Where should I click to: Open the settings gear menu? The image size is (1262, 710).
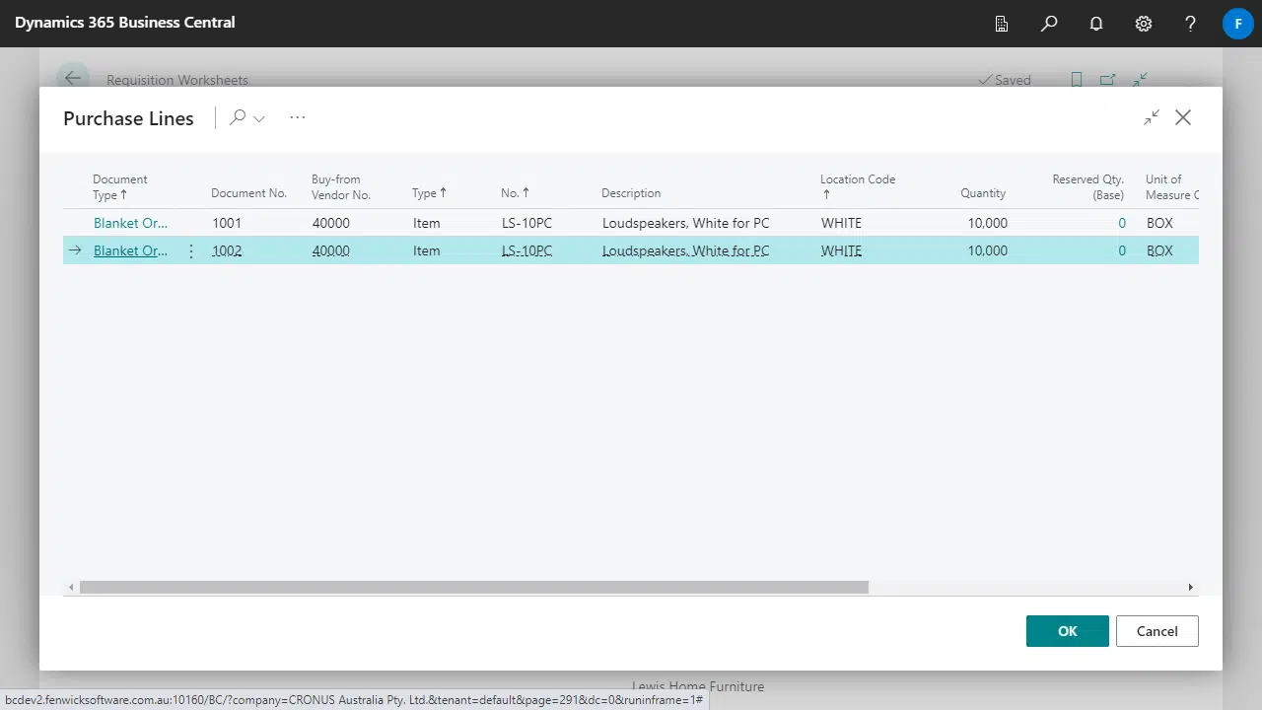point(1144,23)
